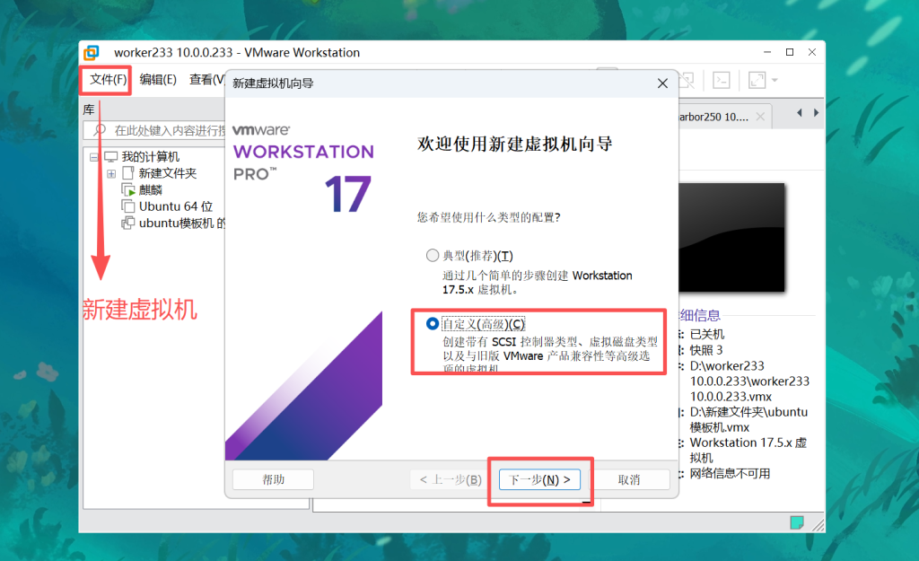
Task: Click the enter full screen icon
Action: (757, 80)
